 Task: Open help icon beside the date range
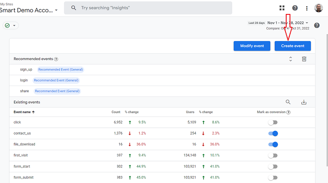tap(317, 25)
